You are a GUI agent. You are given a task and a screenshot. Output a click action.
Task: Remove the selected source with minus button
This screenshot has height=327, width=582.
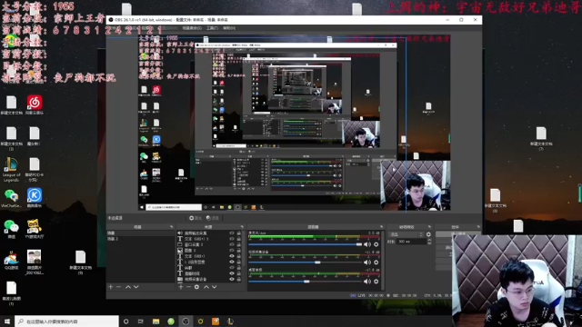pos(188,287)
